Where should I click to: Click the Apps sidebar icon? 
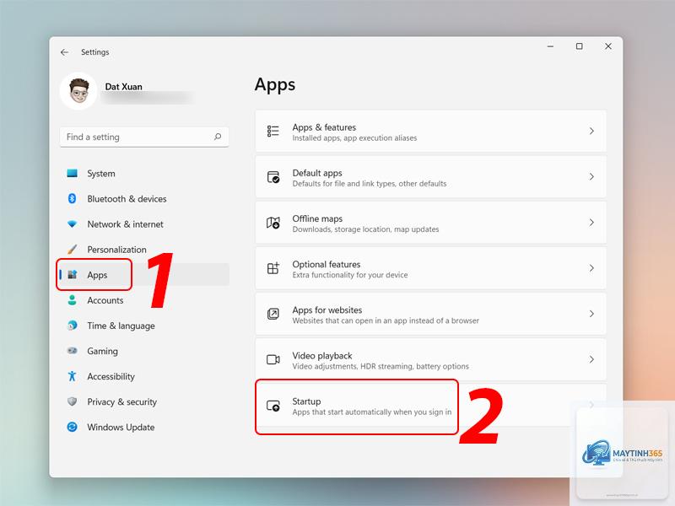pyautogui.click(x=73, y=275)
